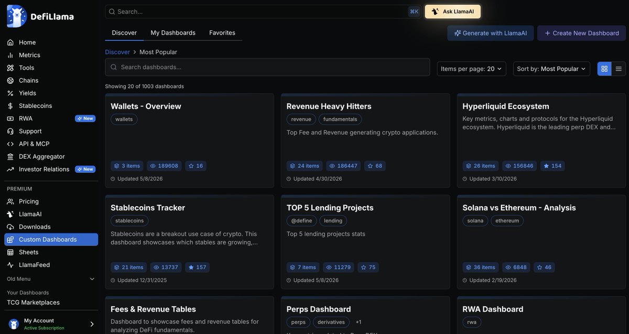Click the LlamaAI llama icon in sidebar
Screen dimensions: 629x334
(x=10, y=214)
